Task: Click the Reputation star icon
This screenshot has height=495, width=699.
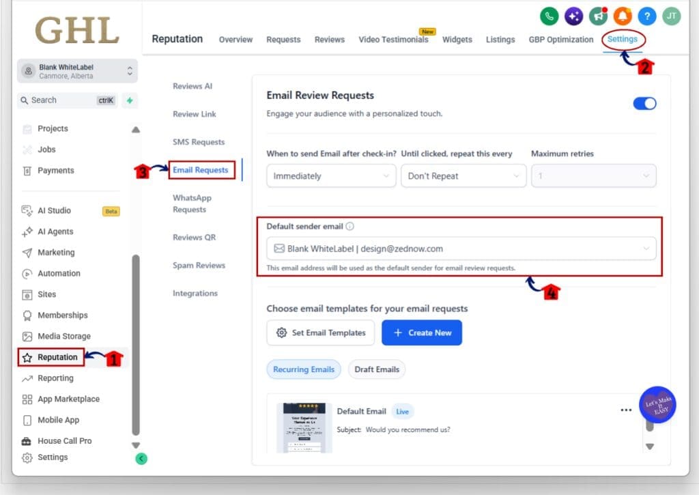Action: (27, 357)
